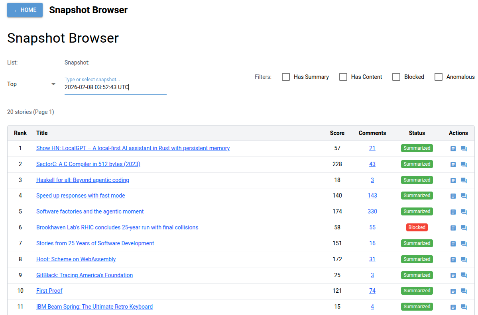Click the summary icon for First Proof

[x=453, y=291]
